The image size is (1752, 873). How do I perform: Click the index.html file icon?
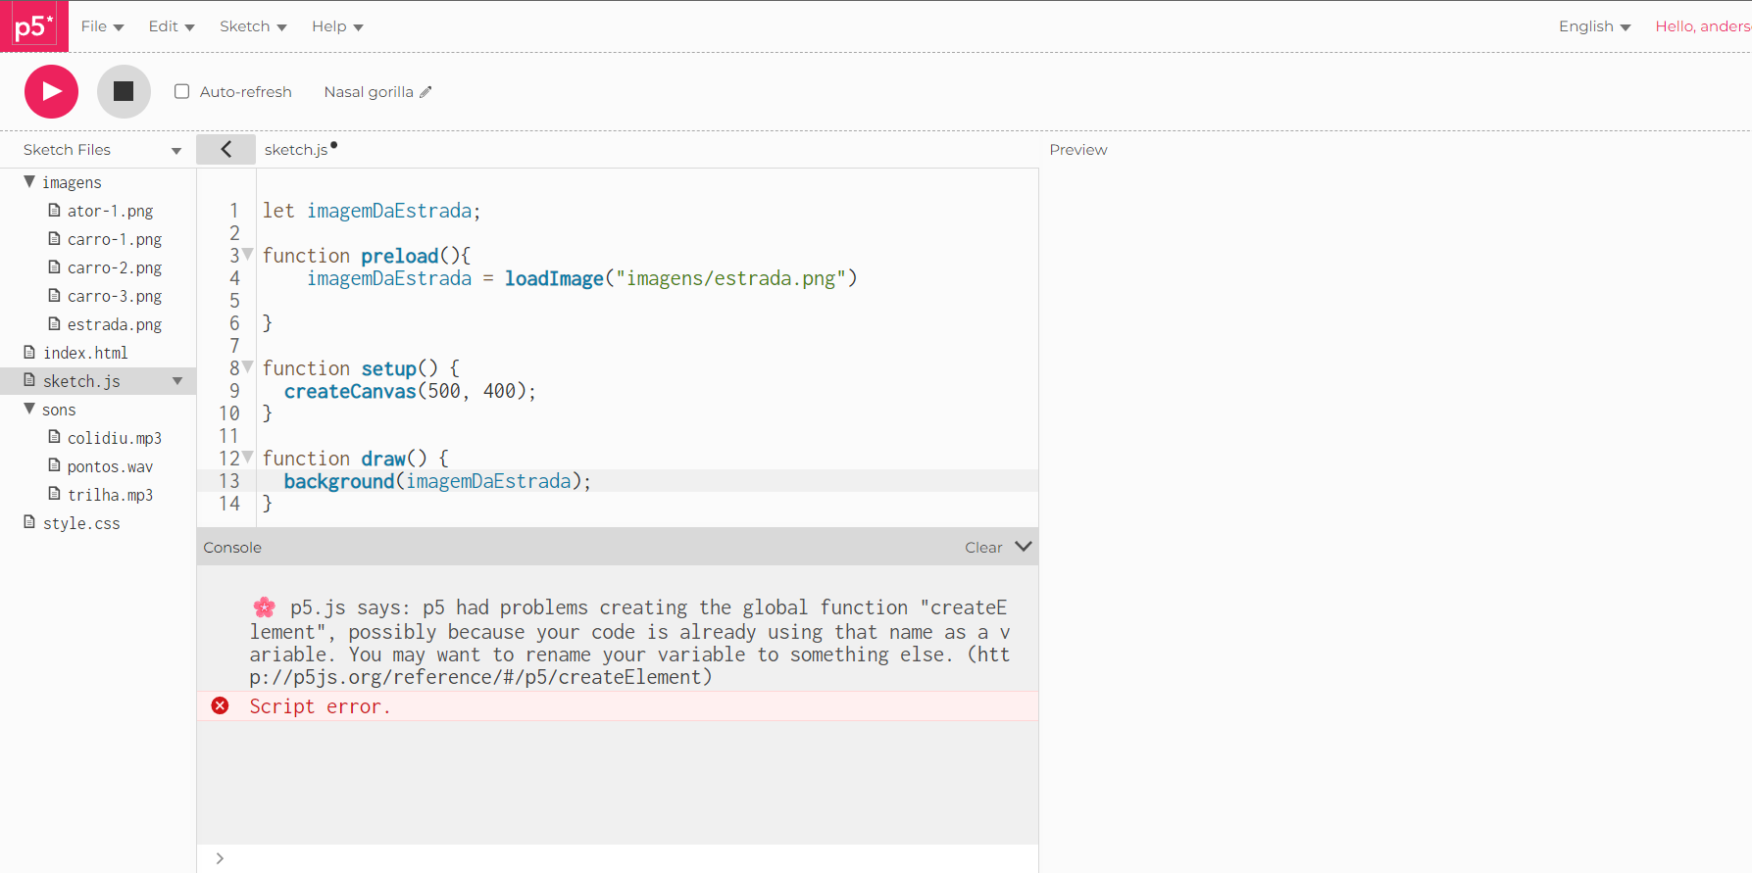coord(29,352)
